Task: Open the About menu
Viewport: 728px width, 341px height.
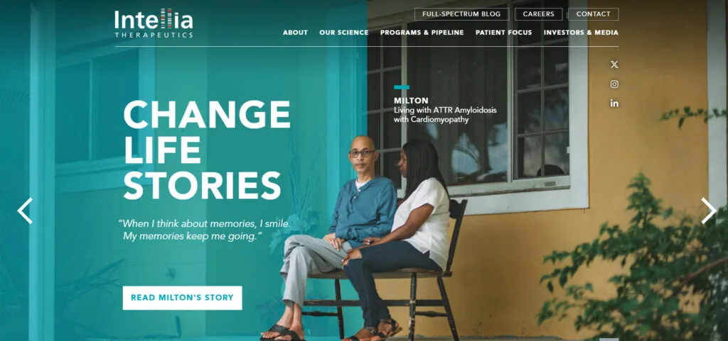Action: [295, 33]
